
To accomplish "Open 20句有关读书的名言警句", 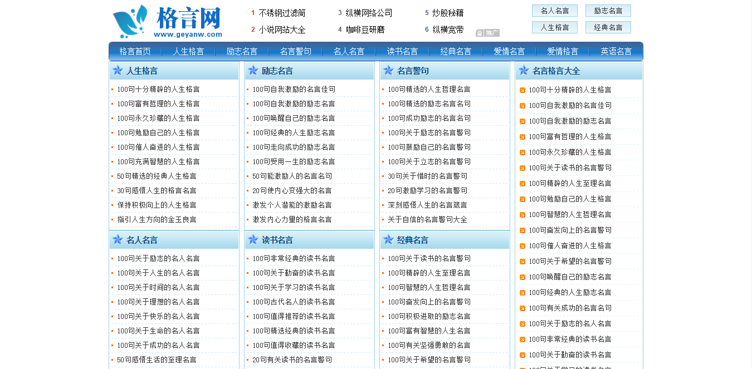I will click(292, 360).
